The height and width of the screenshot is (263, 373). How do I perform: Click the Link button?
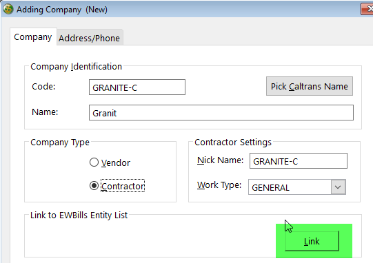(312, 241)
